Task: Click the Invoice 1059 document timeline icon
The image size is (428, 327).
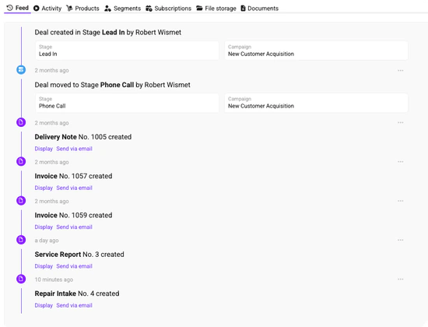Action: click(x=21, y=201)
